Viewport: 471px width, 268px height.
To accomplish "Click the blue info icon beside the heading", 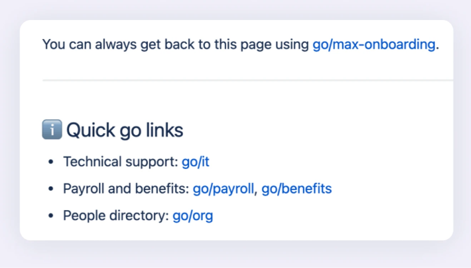I will tap(51, 130).
